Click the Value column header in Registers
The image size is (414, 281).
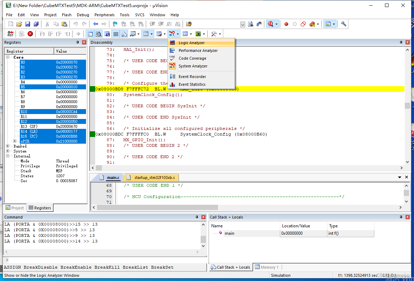tap(70, 51)
